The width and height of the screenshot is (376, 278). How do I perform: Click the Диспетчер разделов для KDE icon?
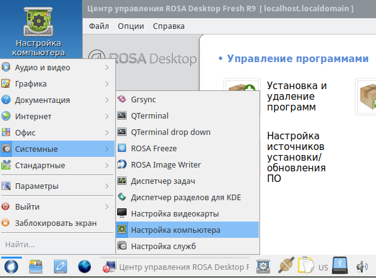pyautogui.click(x=122, y=197)
